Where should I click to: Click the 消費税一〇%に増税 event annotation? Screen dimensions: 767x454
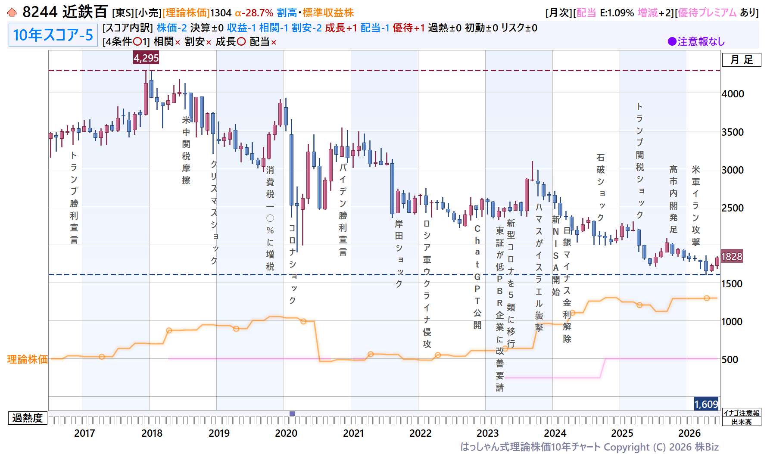coord(270,218)
